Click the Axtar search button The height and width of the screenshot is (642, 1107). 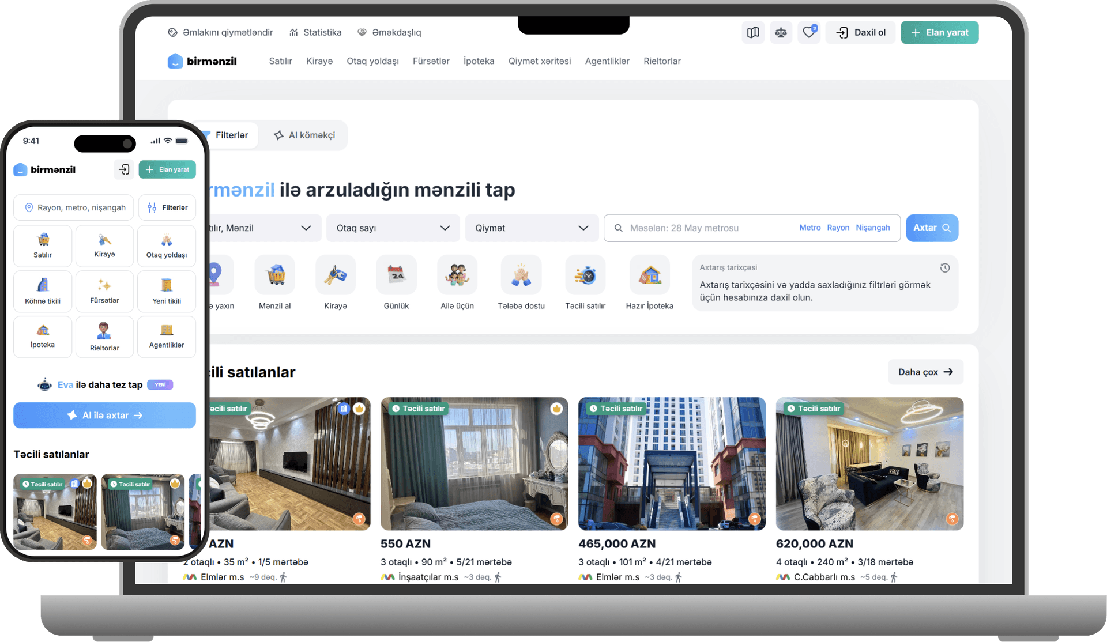[932, 228]
